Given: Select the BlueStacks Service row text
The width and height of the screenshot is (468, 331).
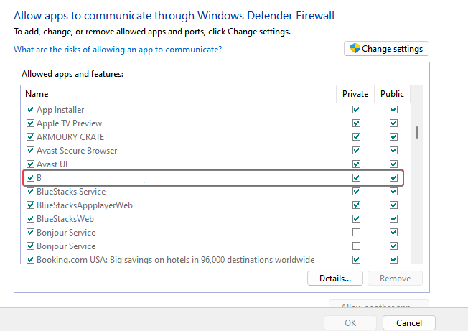Looking at the screenshot, I should [71, 191].
